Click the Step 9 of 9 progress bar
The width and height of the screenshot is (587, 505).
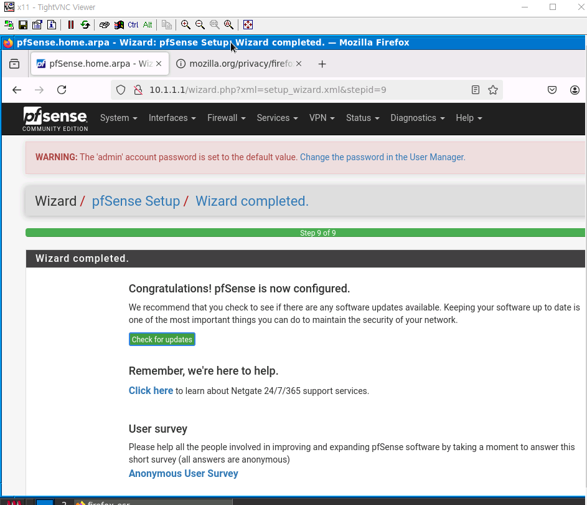click(305, 233)
